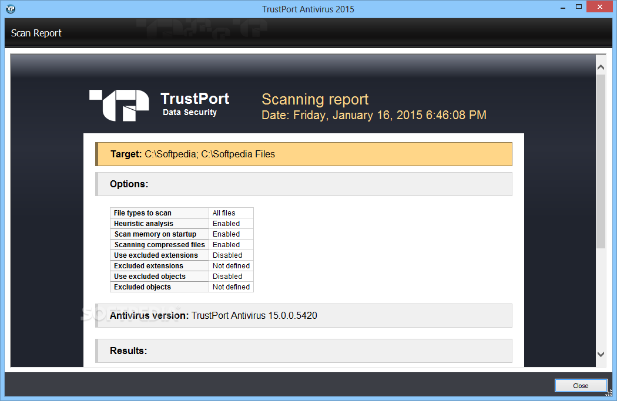Minimize the TrustPort Antivirus window
This screenshot has height=401, width=617.
pyautogui.click(x=563, y=8)
